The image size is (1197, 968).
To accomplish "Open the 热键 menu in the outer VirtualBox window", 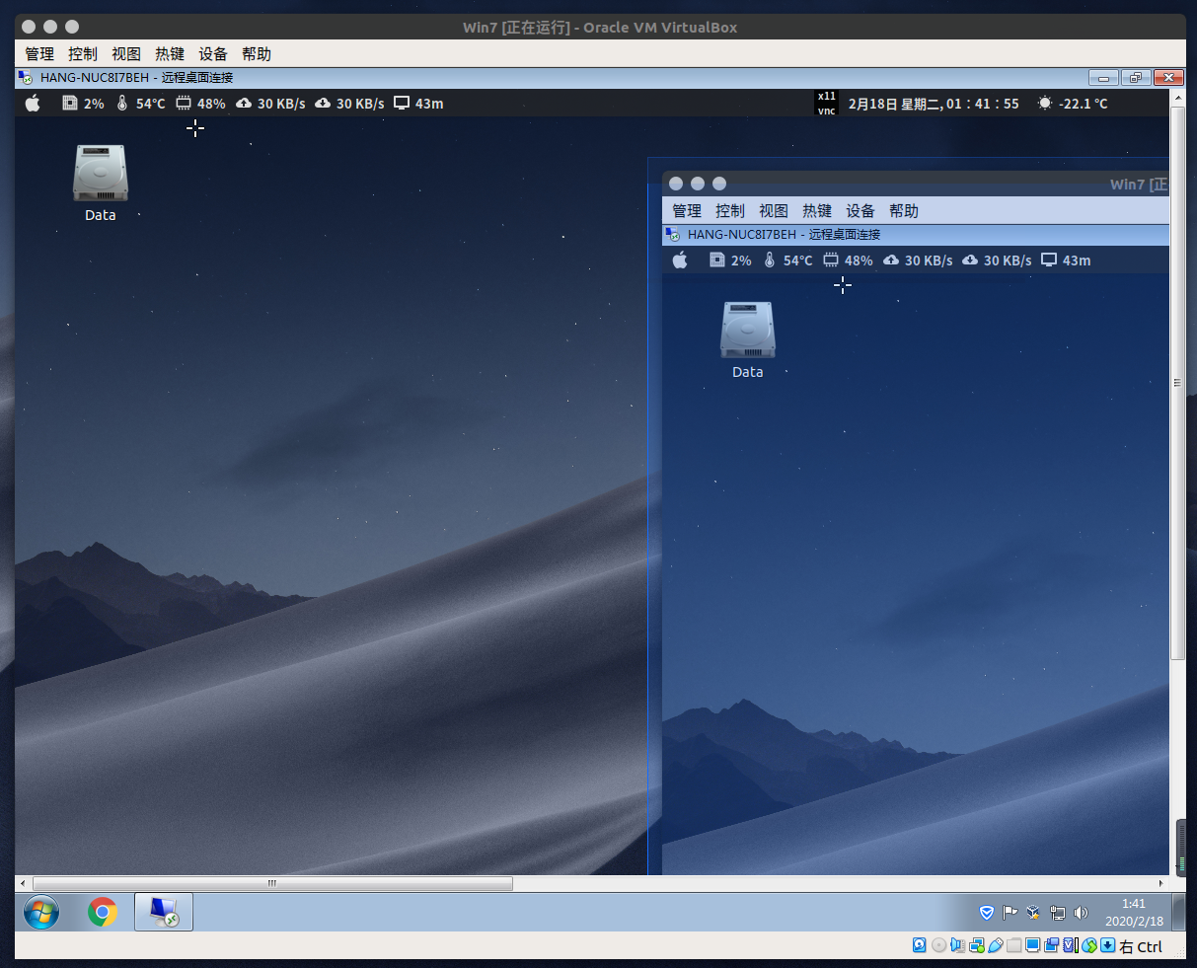I will click(170, 54).
